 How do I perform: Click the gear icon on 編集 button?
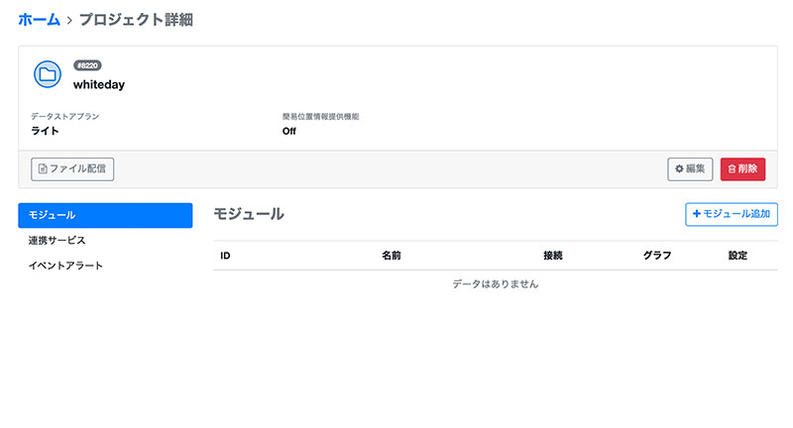pos(679,169)
